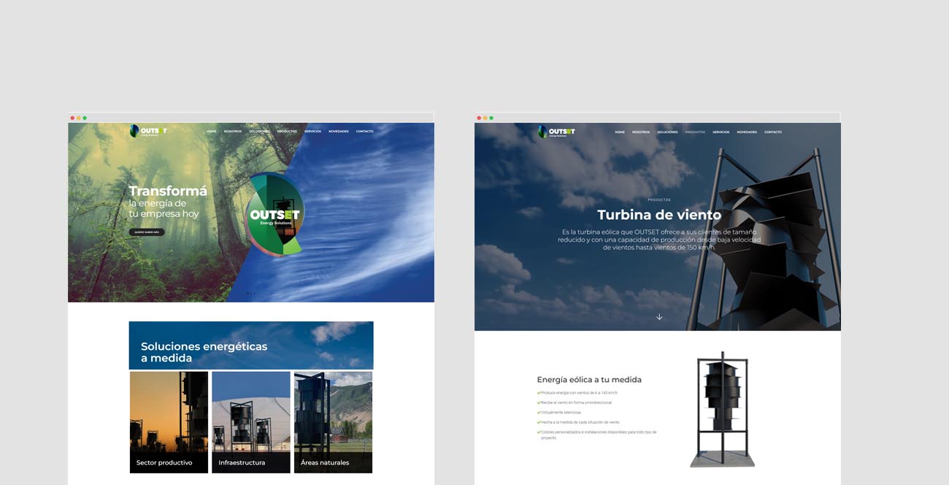Open the 'Áreas naturales' card
This screenshot has width=949, height=485.
coord(333,422)
